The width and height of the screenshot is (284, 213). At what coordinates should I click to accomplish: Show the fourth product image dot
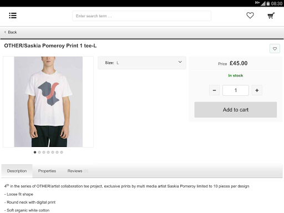pyautogui.click(x=48, y=152)
